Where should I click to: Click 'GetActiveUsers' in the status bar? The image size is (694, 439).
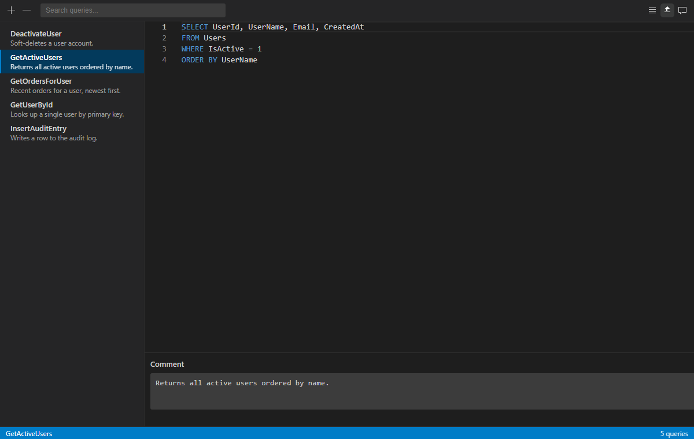(x=29, y=434)
